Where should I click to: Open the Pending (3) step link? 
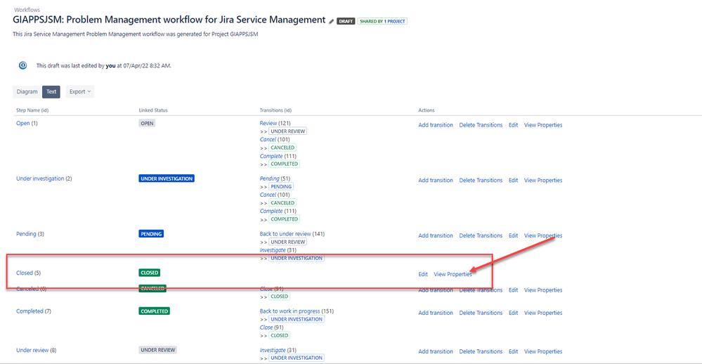click(26, 234)
